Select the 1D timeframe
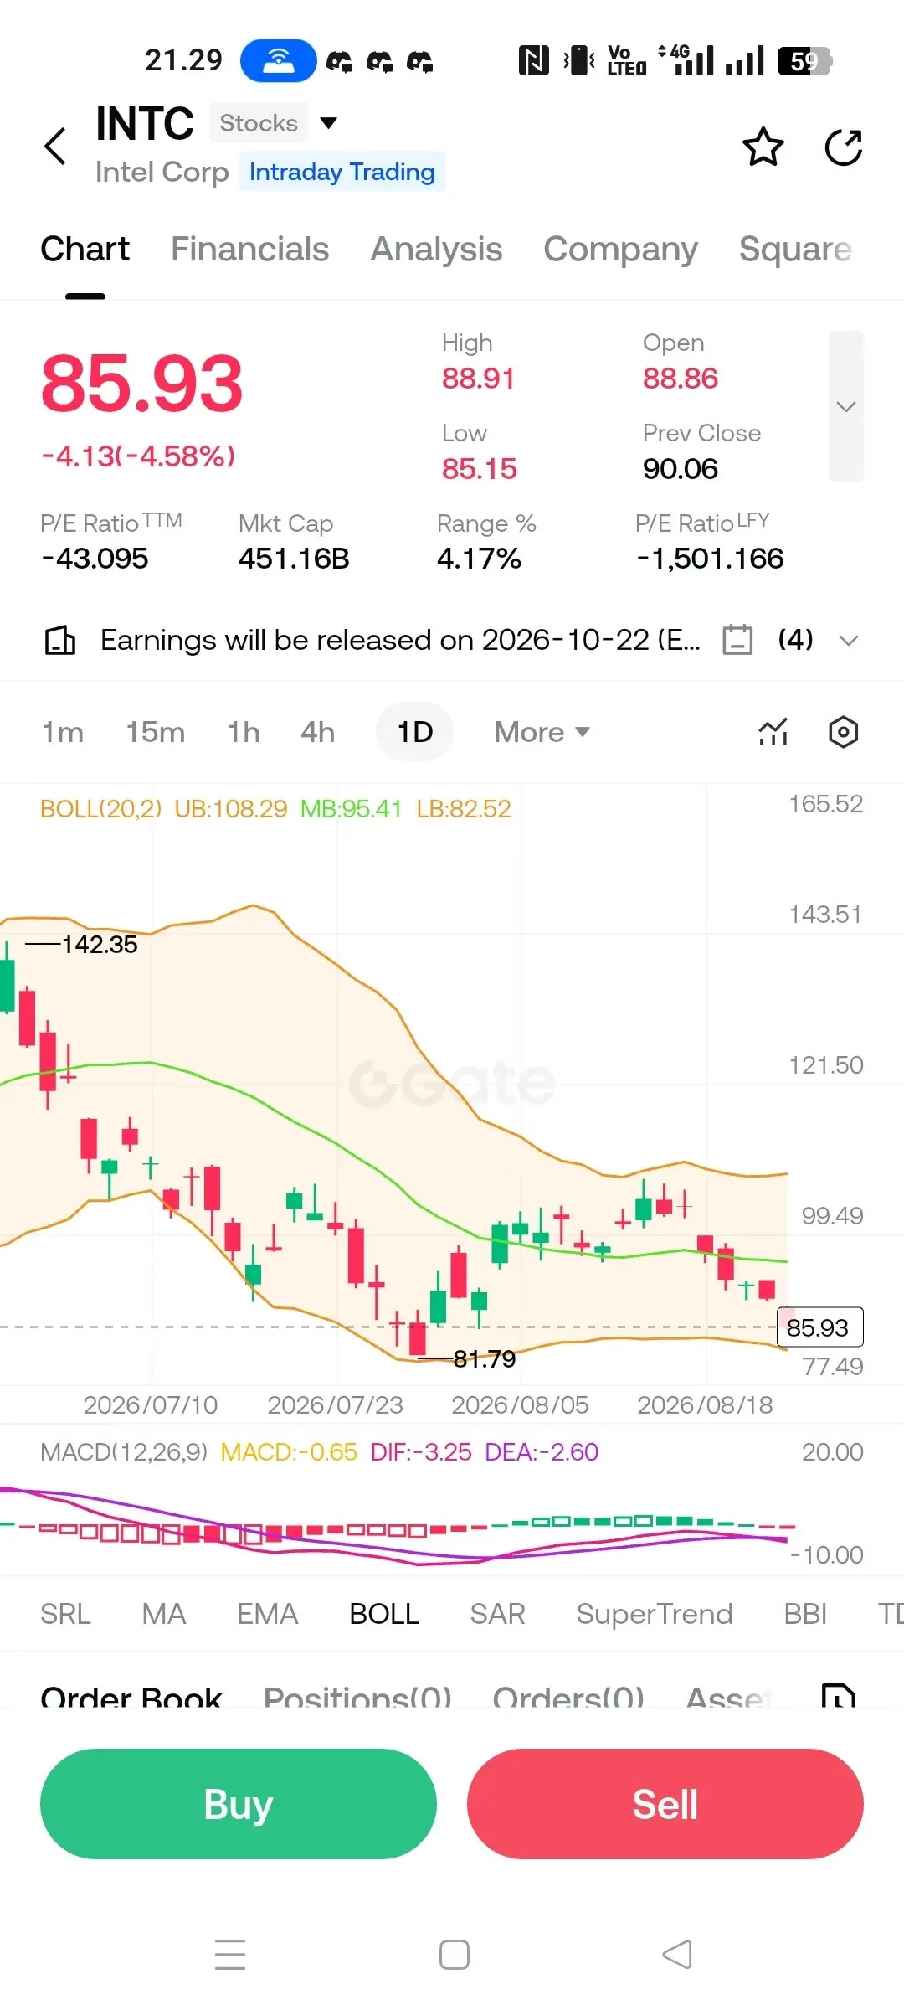 (x=414, y=732)
